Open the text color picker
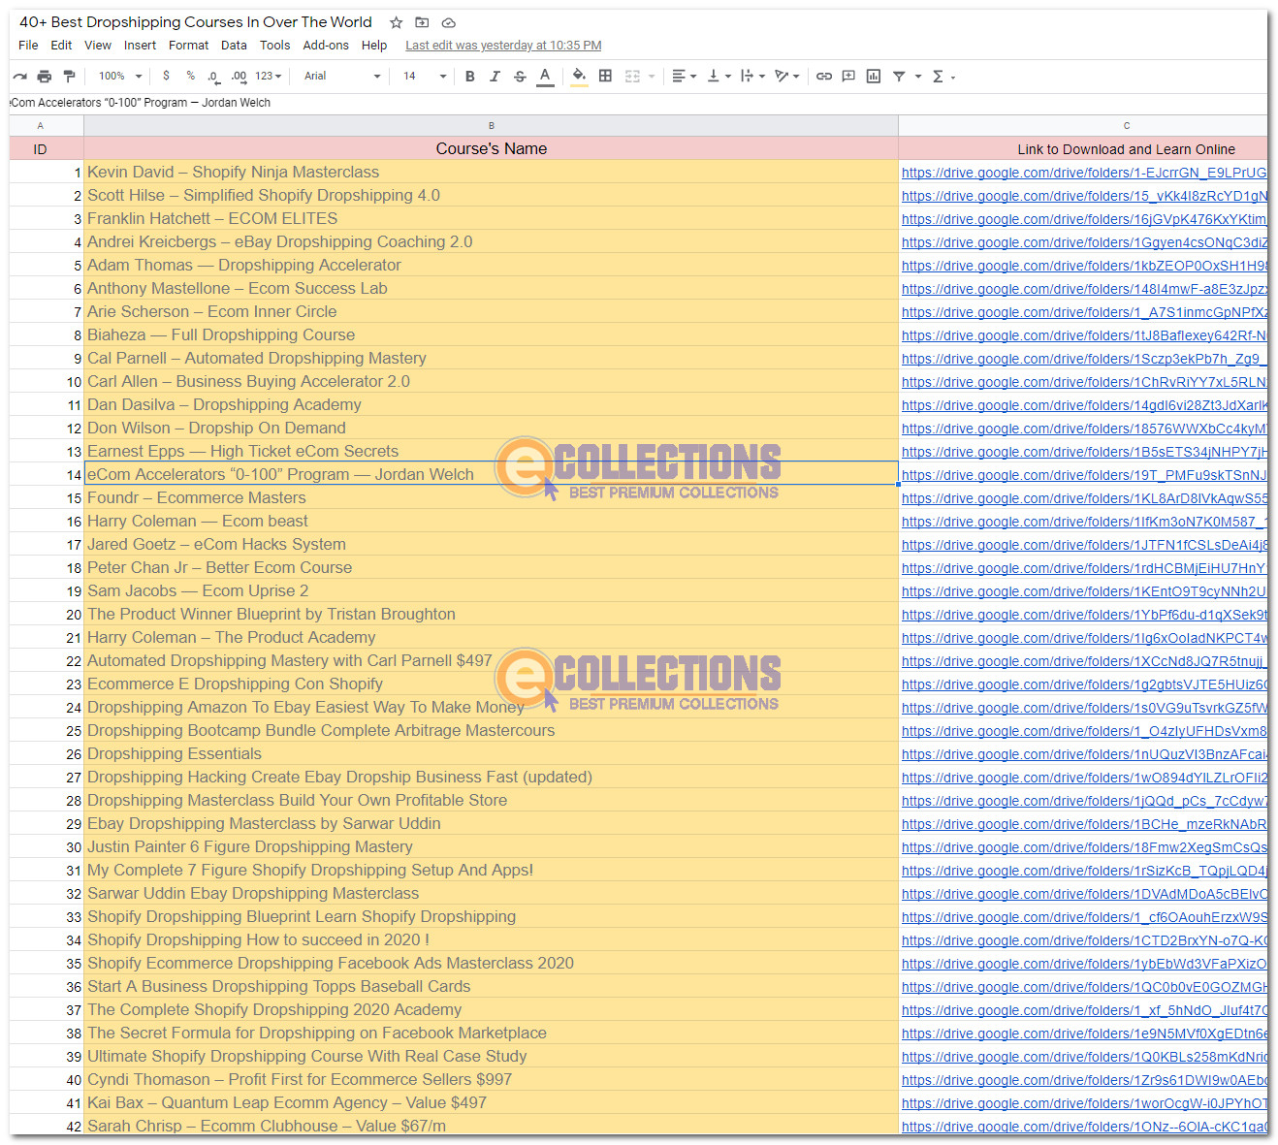The width and height of the screenshot is (1278, 1145). click(545, 76)
